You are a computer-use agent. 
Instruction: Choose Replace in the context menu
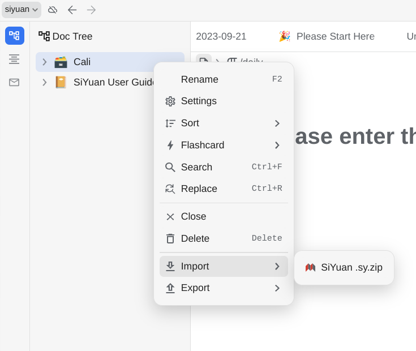point(224,189)
